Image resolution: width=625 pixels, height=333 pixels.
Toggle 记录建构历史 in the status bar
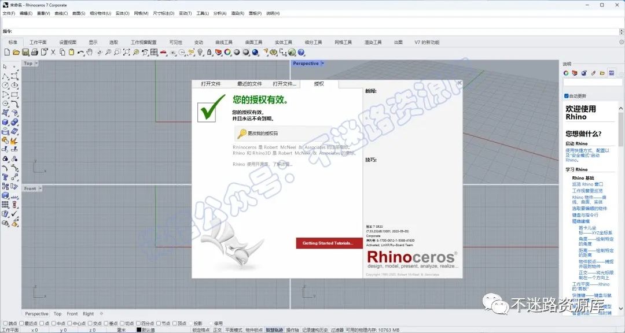(315, 330)
